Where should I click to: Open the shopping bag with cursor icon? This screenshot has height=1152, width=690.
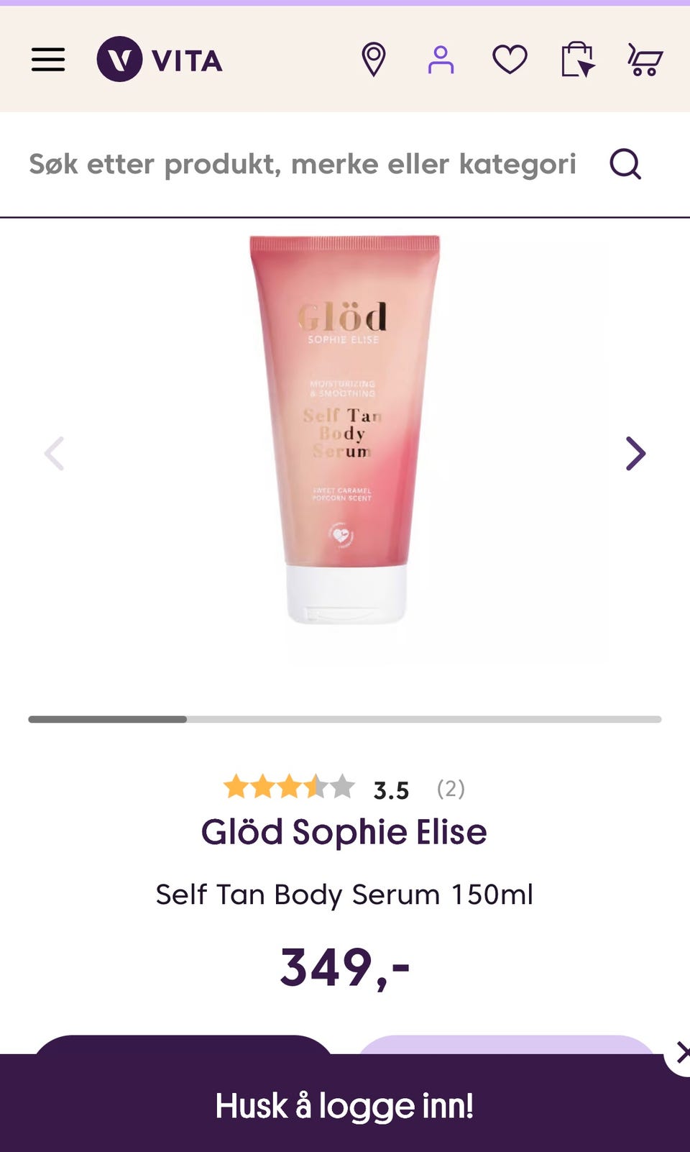click(578, 60)
